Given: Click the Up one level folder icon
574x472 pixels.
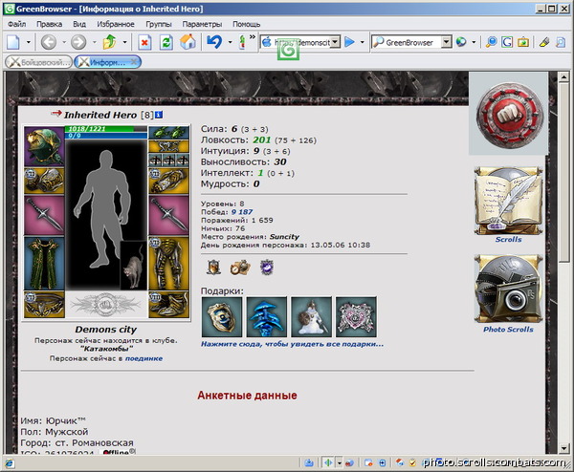Looking at the screenshot, I should click(109, 42).
